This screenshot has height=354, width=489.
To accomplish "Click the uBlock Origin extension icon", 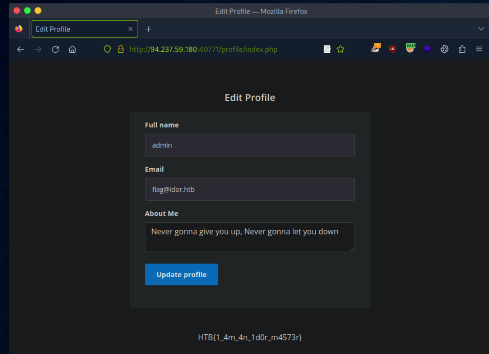I will click(x=392, y=49).
